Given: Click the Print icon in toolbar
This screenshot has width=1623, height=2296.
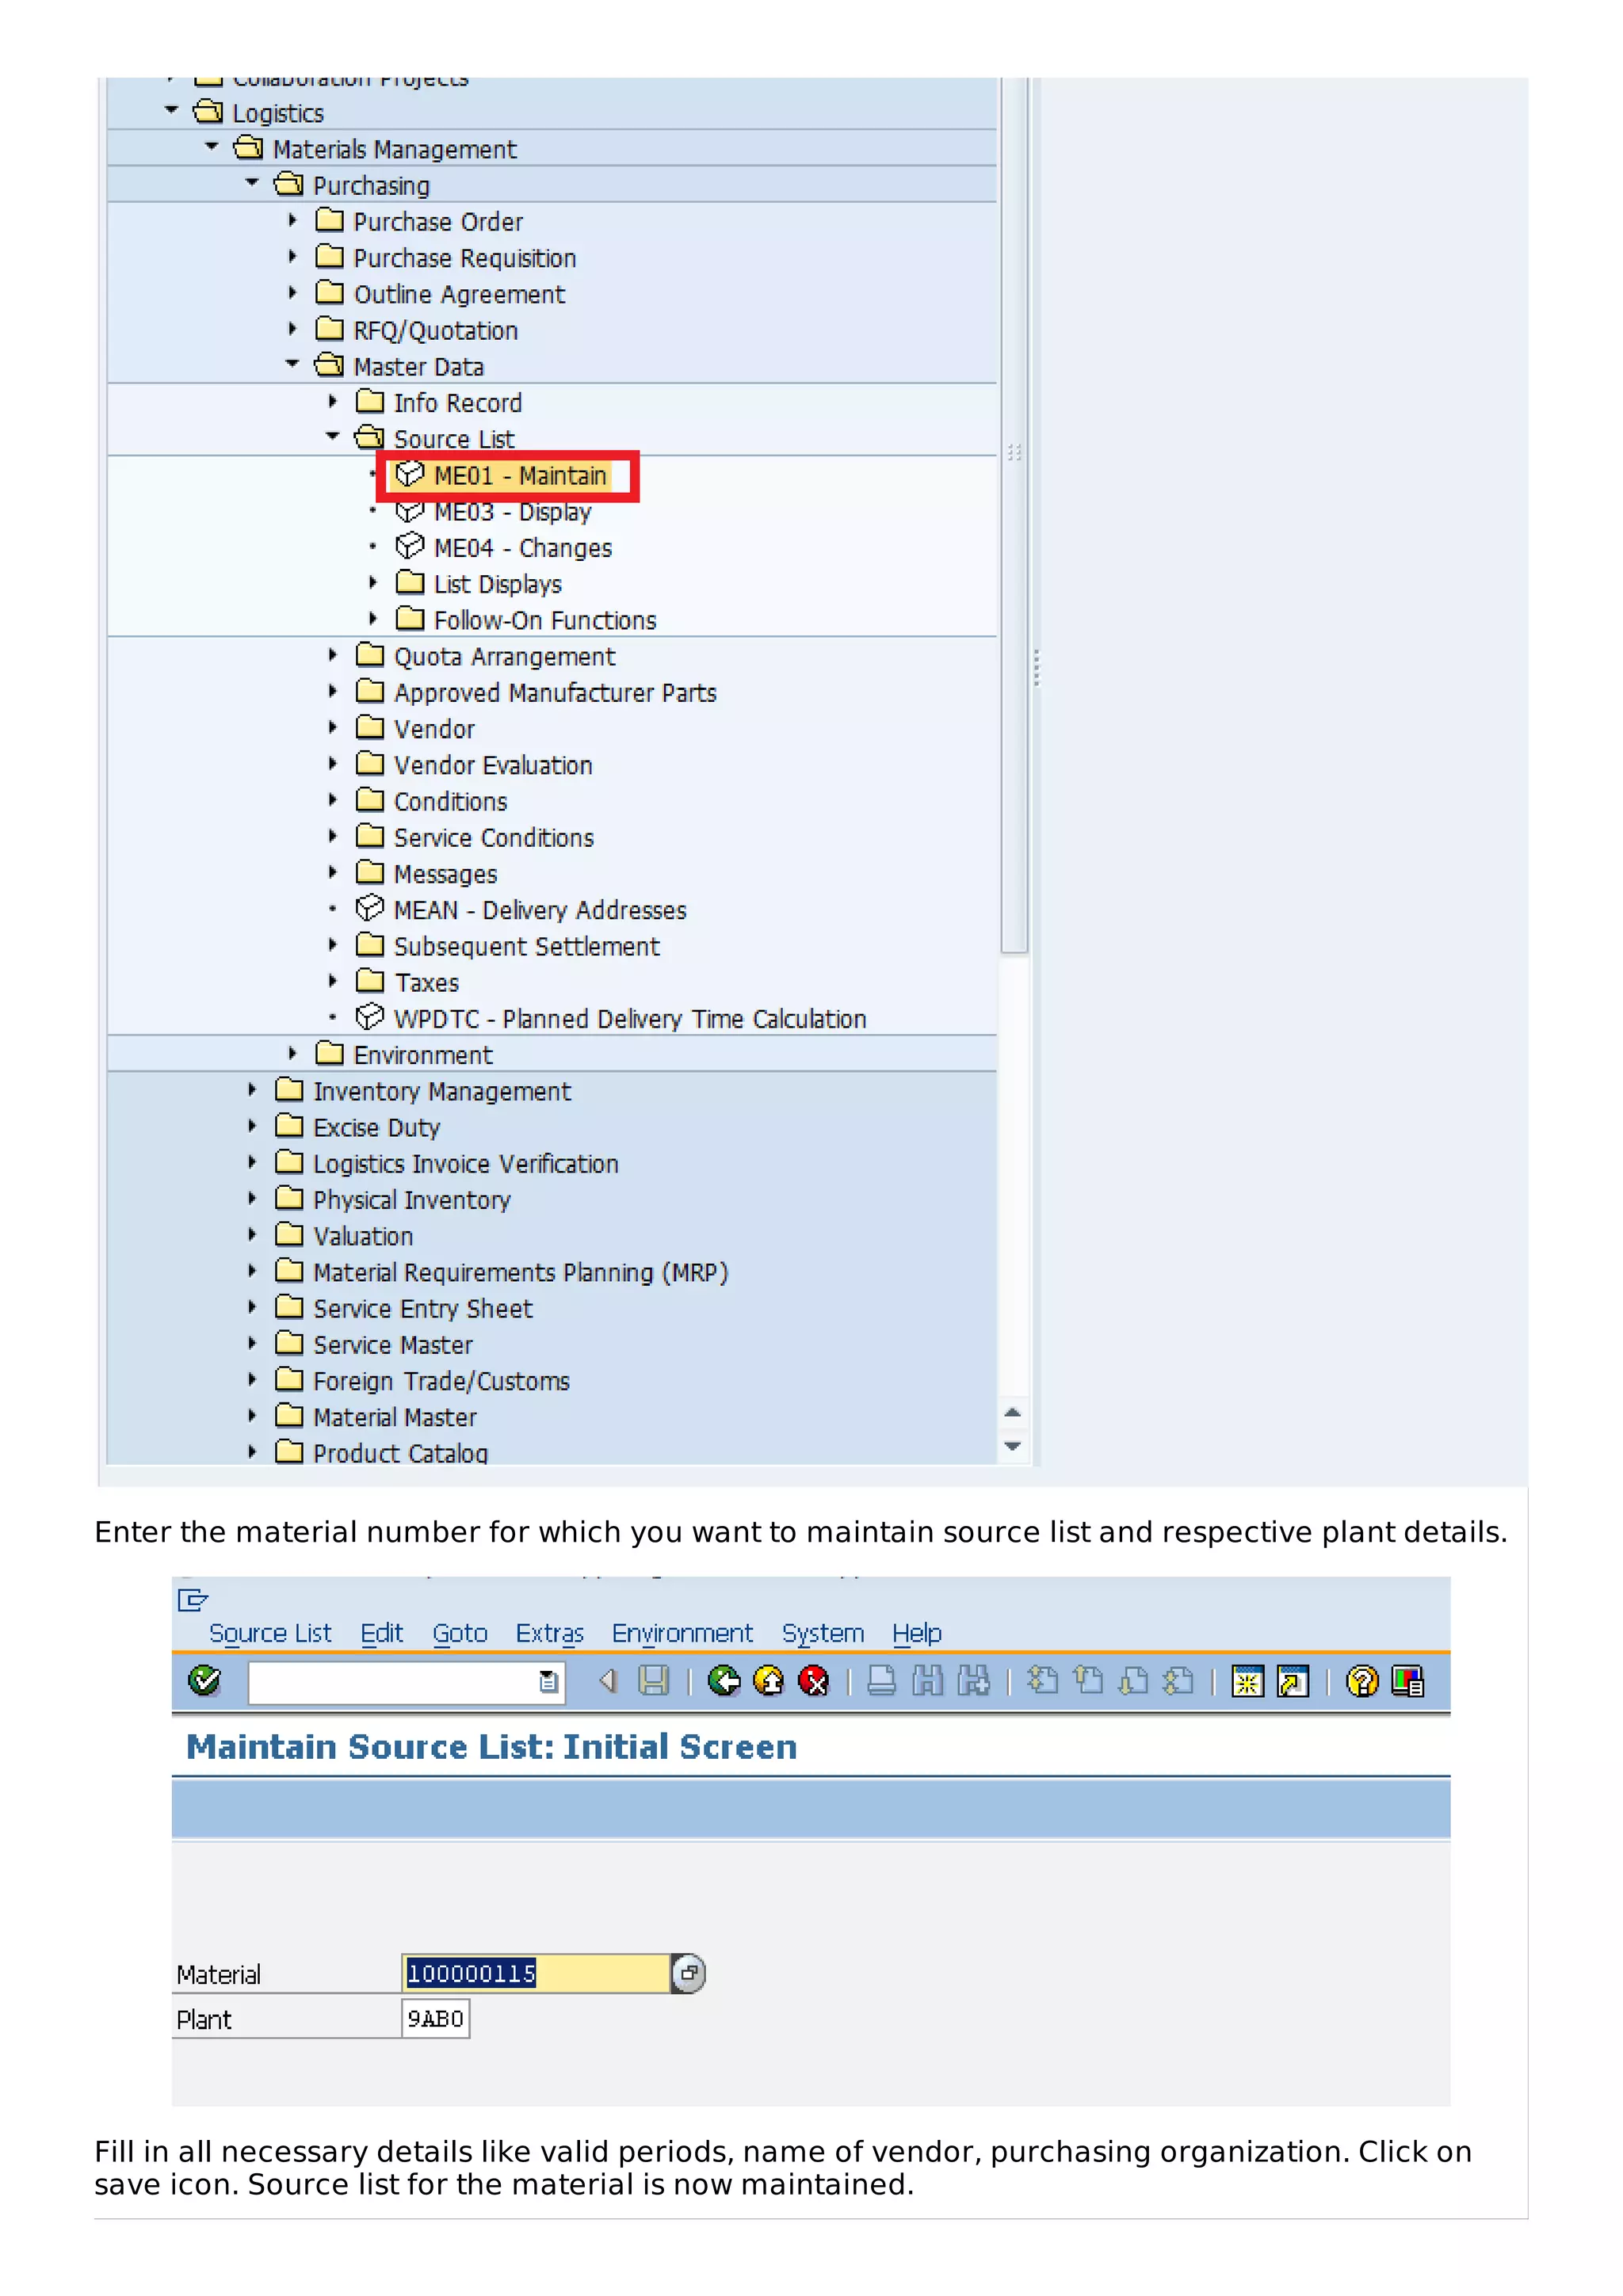Looking at the screenshot, I should [881, 1681].
